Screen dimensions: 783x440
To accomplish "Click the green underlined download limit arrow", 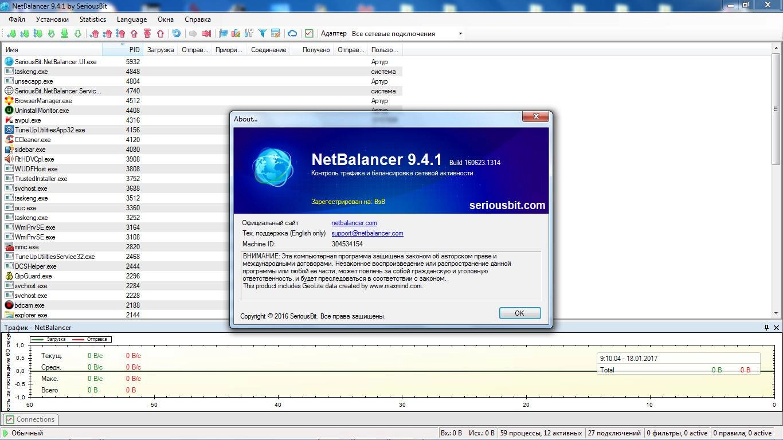I will pyautogui.click(x=64, y=33).
